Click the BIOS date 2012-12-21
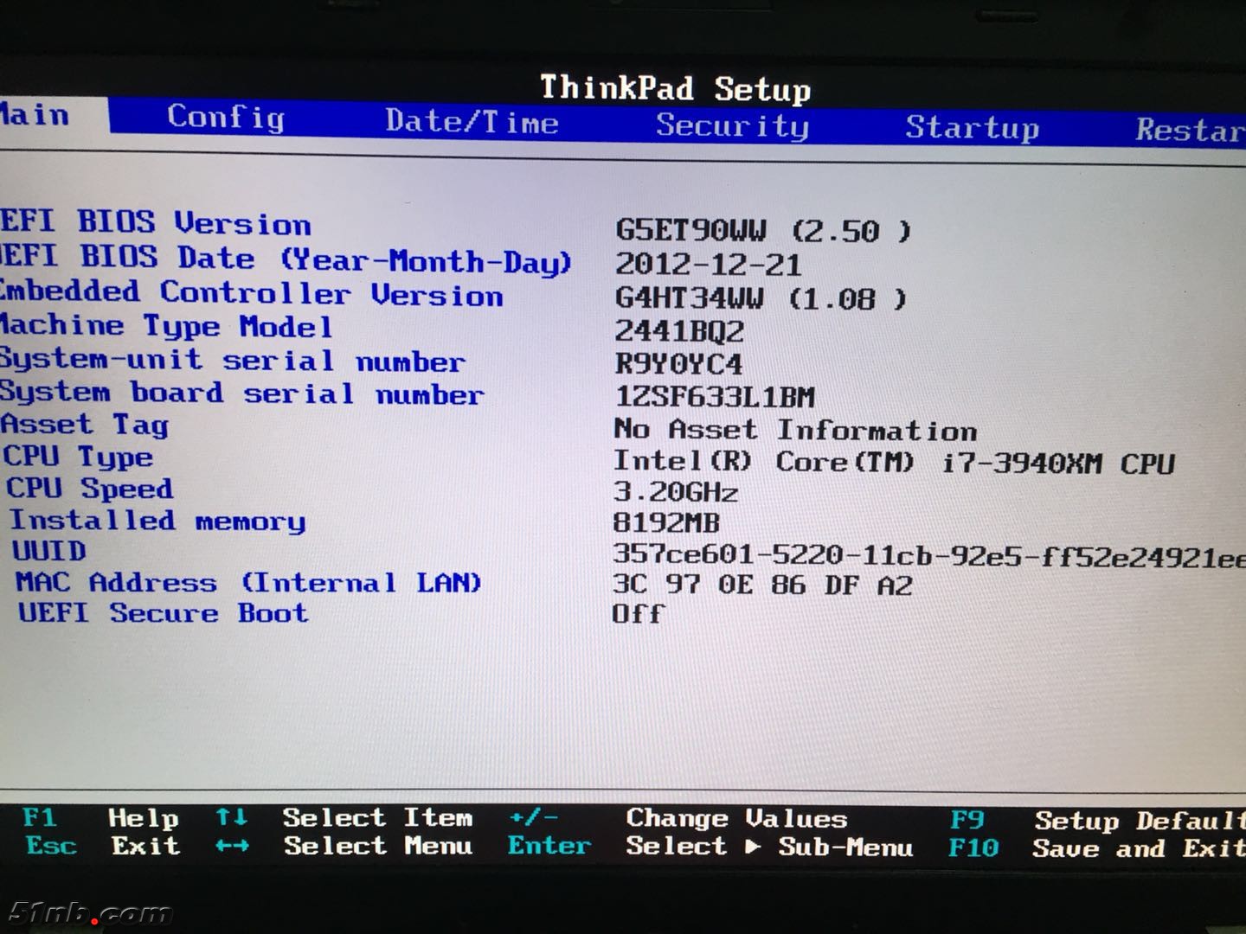Image resolution: width=1246 pixels, height=934 pixels. pyautogui.click(x=708, y=265)
